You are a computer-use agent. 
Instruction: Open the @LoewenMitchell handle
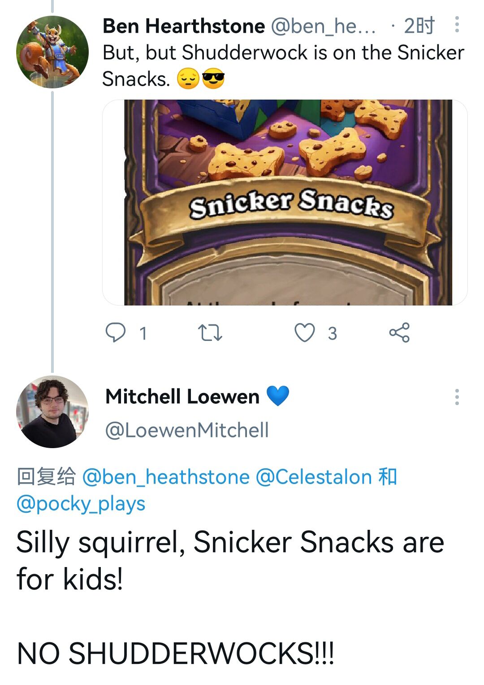point(187,430)
